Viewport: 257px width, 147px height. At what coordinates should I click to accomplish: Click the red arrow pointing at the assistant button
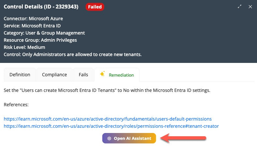[x=184, y=138]
